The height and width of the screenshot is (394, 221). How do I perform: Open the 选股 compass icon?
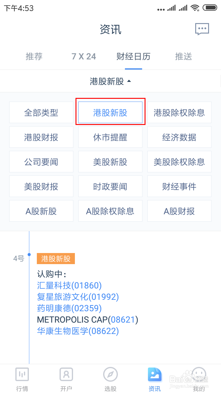(x=110, y=375)
